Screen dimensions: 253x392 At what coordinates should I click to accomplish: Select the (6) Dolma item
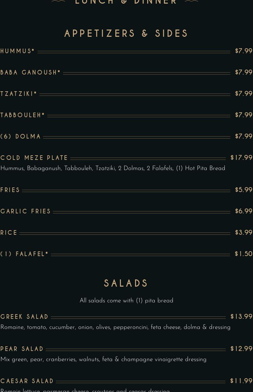pyautogui.click(x=20, y=137)
